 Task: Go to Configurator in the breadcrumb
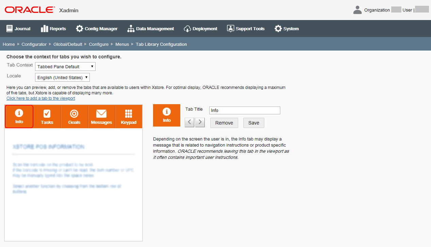coord(34,44)
